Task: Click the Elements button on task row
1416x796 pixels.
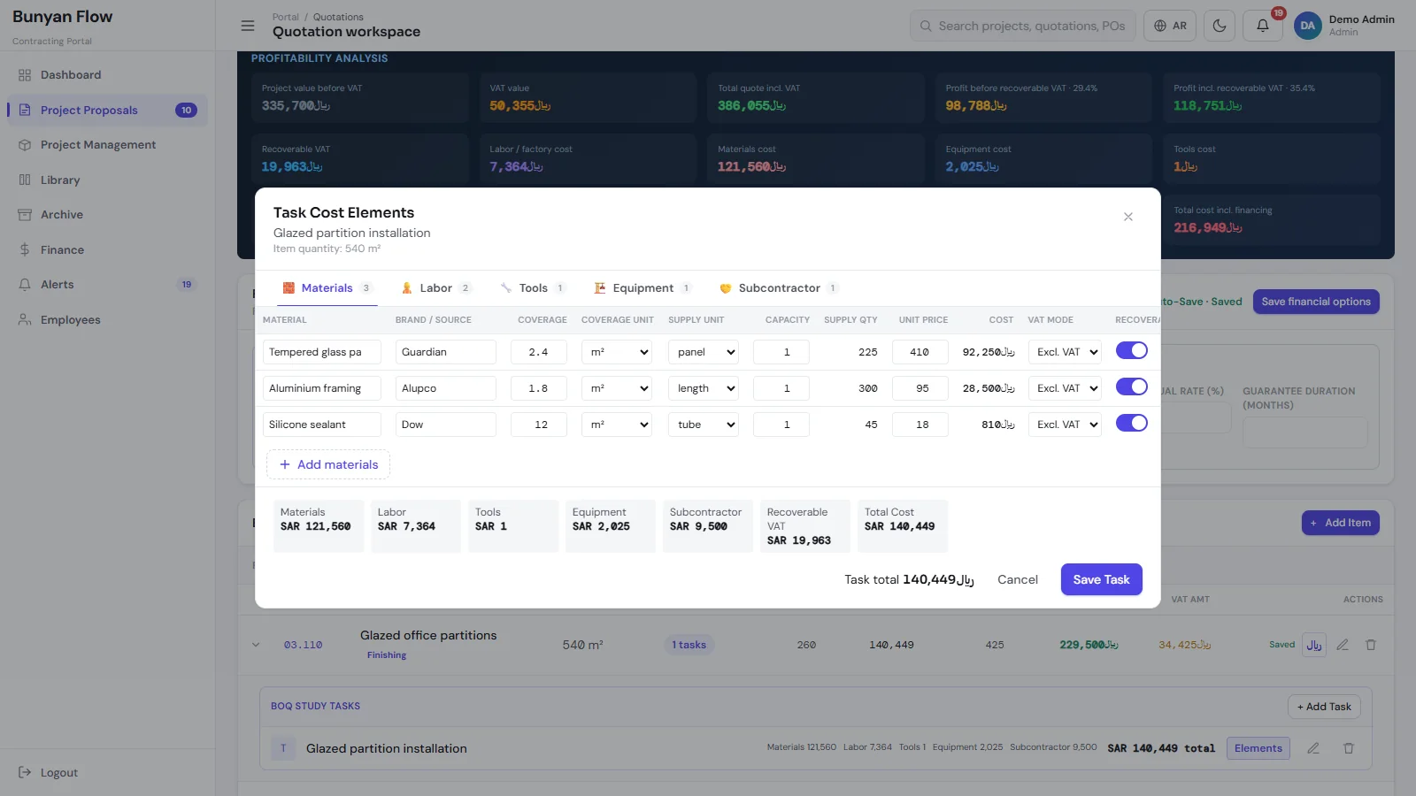Action: (x=1258, y=748)
